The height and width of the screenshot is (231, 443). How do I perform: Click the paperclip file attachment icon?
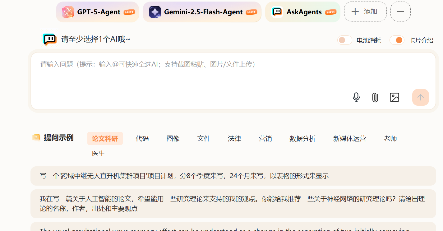[375, 97]
